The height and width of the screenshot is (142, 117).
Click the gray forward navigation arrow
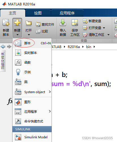(x=9, y=47)
